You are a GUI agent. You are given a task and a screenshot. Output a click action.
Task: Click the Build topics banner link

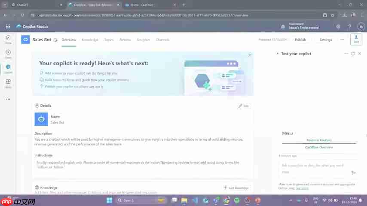pos(87,80)
